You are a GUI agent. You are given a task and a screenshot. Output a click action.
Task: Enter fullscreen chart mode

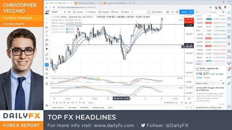(x=173, y=12)
